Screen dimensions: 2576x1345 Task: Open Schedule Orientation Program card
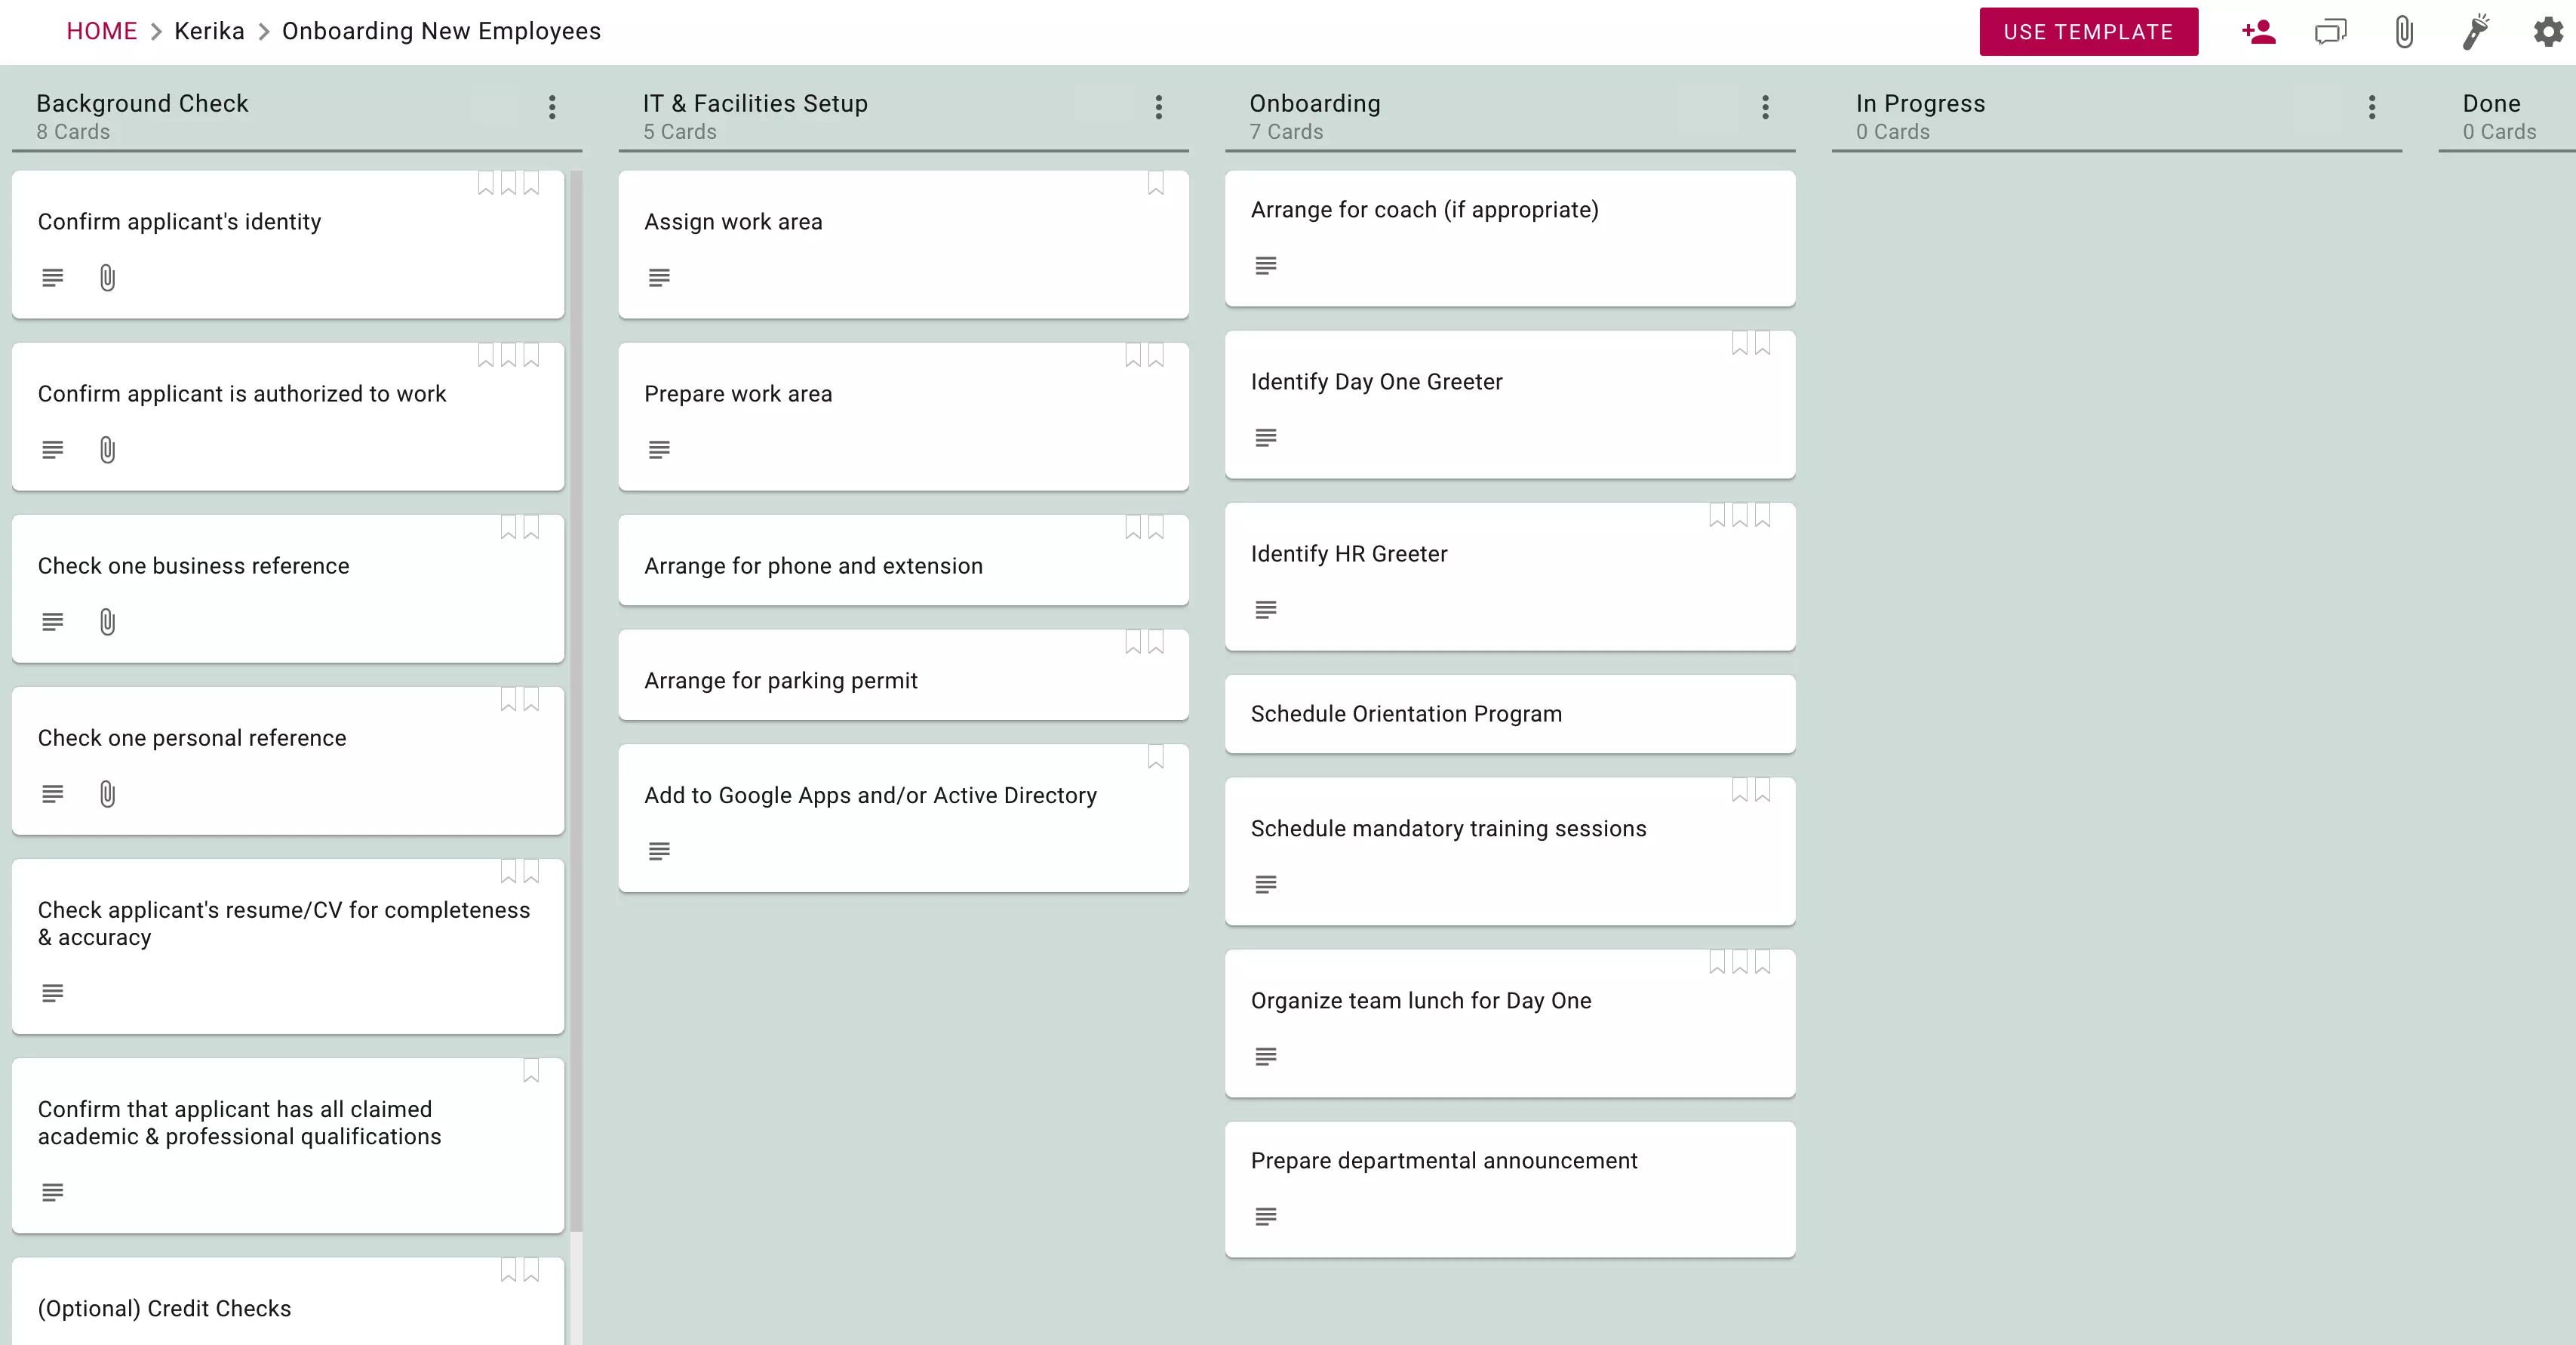tap(1510, 714)
